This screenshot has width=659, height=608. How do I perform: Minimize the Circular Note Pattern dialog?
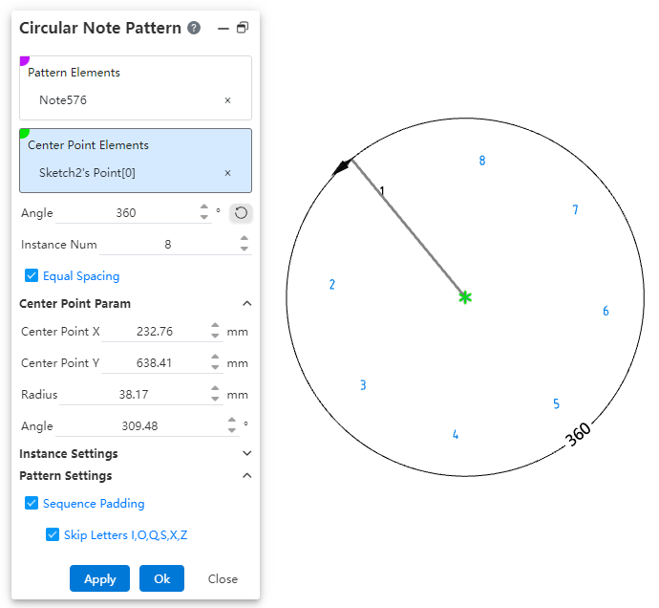(223, 29)
